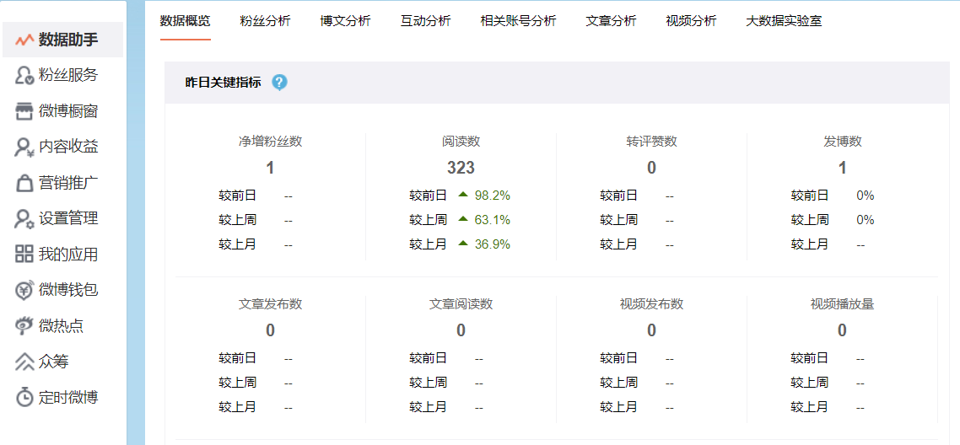Click the 微博钱包 wallet icon
The image size is (960, 445).
pyautogui.click(x=24, y=291)
